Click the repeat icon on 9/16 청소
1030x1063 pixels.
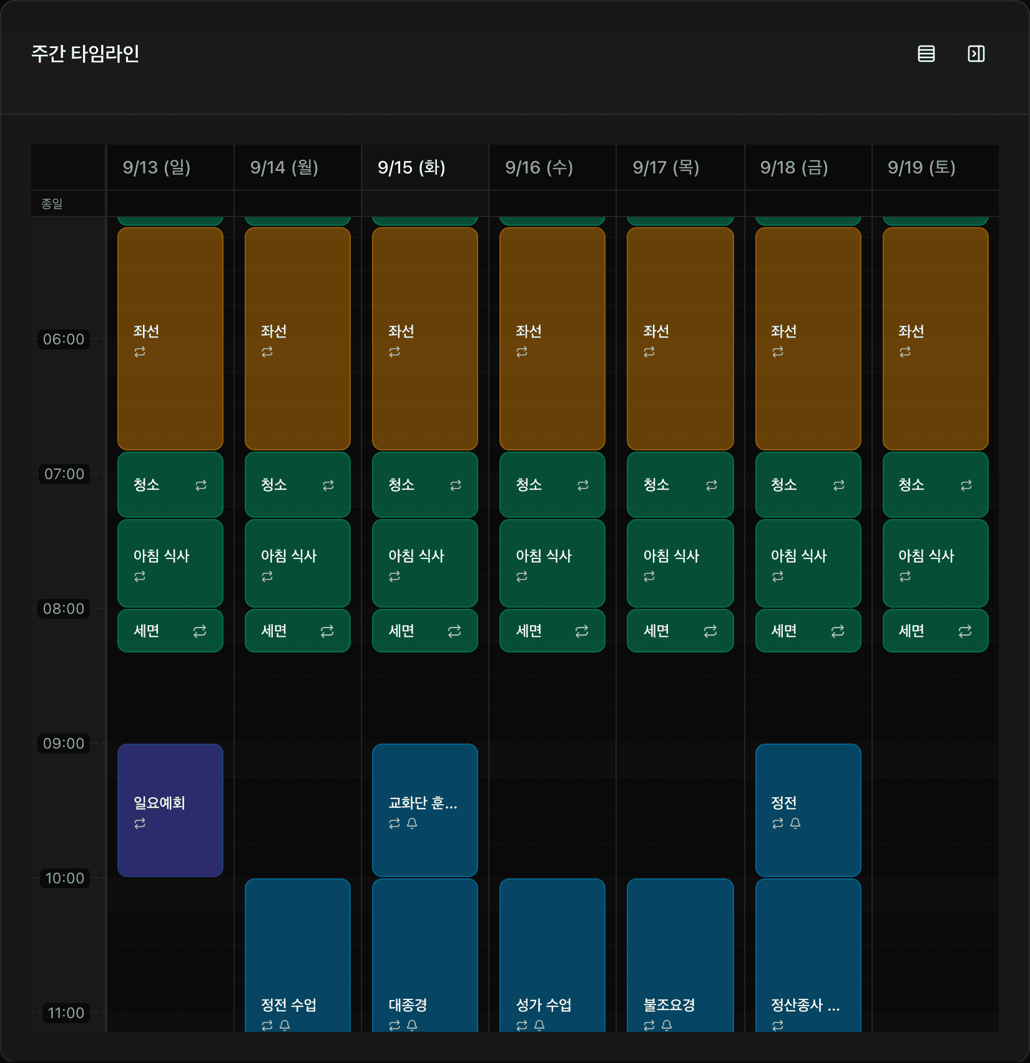[x=583, y=485]
